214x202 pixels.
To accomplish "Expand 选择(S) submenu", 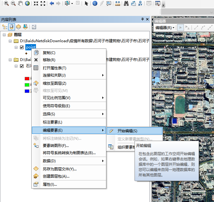I will (x=69, y=114).
